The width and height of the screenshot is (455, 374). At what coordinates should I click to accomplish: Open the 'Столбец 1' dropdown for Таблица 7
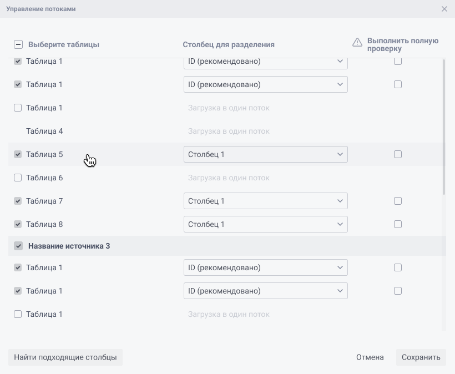coord(265,201)
